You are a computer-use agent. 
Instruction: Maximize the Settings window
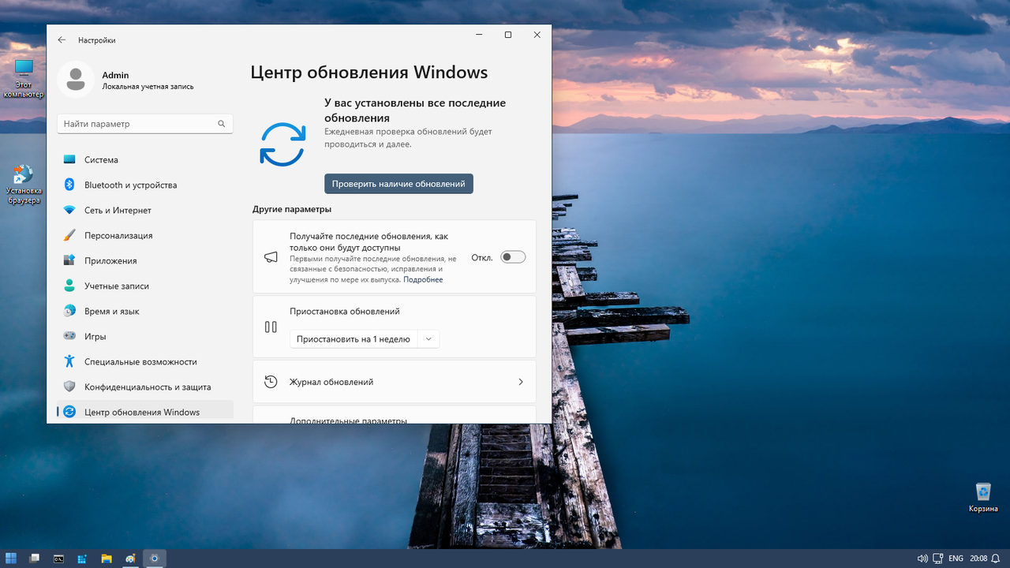click(508, 35)
